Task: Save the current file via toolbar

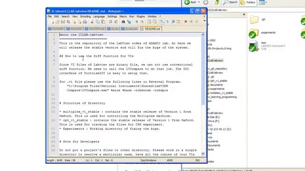Action: 63,22
